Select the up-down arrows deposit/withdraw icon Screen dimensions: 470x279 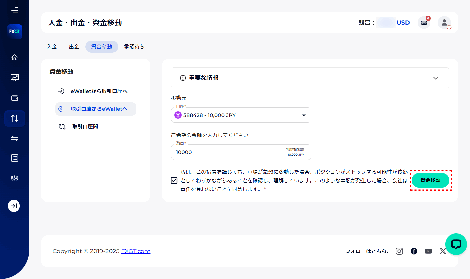tap(15, 118)
